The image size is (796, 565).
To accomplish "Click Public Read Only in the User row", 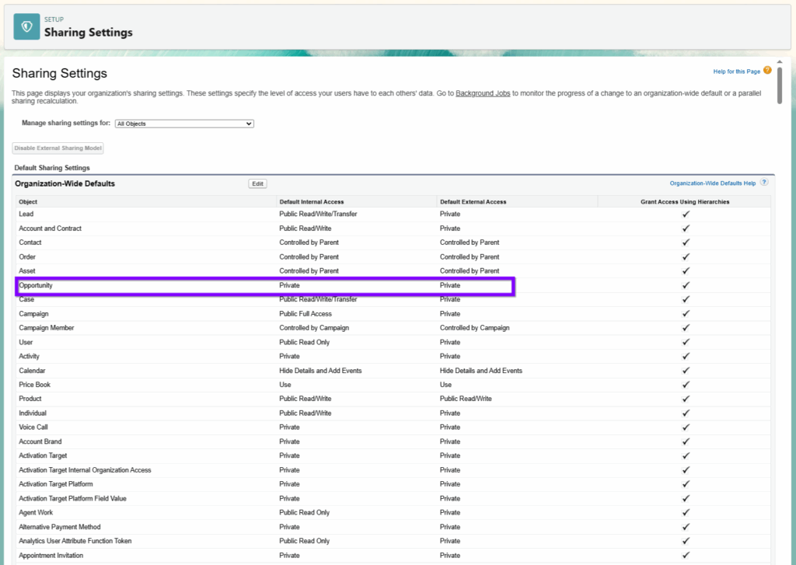I will coord(304,342).
